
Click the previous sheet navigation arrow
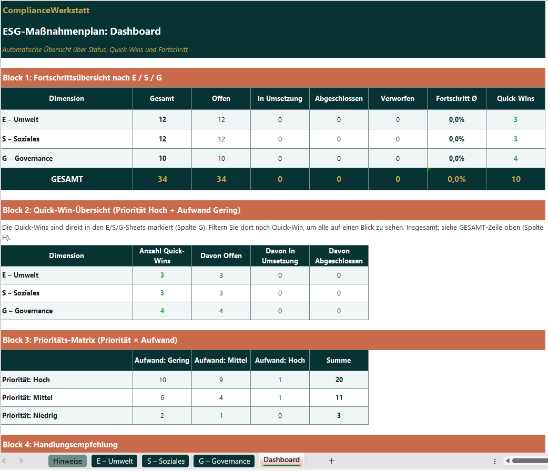point(5,461)
